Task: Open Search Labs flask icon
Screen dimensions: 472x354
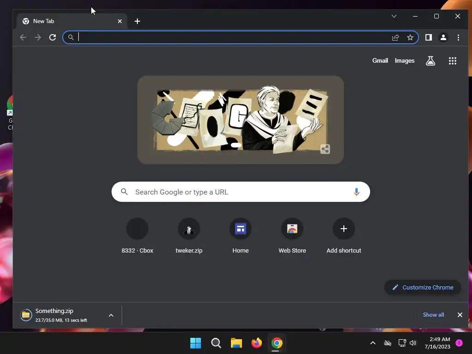Action: click(x=431, y=61)
